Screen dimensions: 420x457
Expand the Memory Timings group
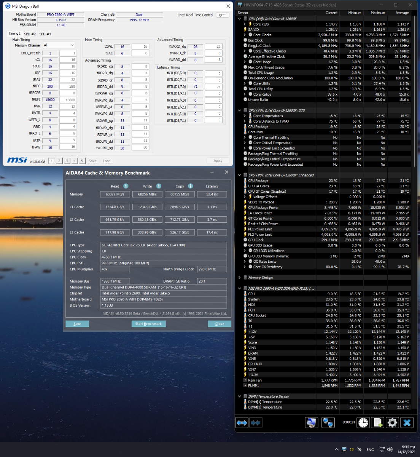click(x=239, y=278)
